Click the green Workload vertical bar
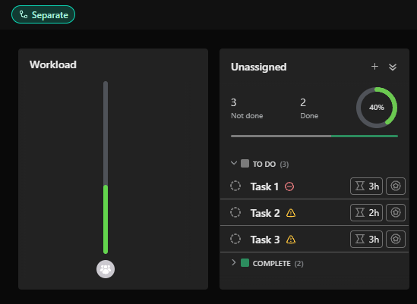 [106, 219]
